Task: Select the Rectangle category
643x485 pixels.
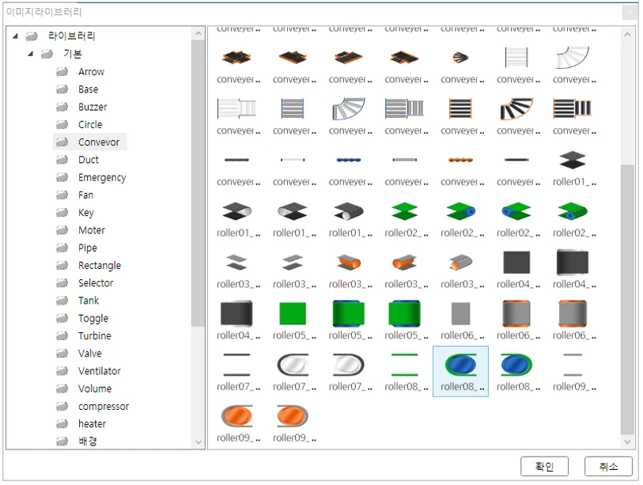Action: [100, 266]
